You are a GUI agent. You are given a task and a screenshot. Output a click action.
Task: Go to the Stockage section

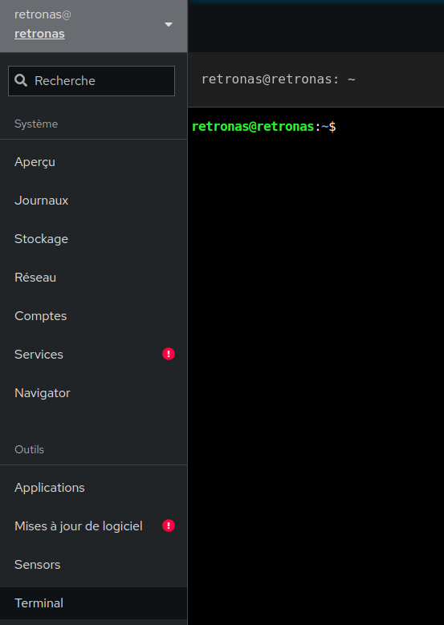93,239
